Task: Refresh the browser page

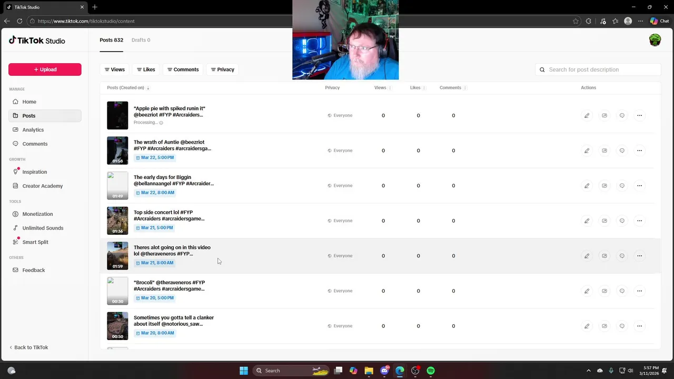Action: (x=19, y=21)
